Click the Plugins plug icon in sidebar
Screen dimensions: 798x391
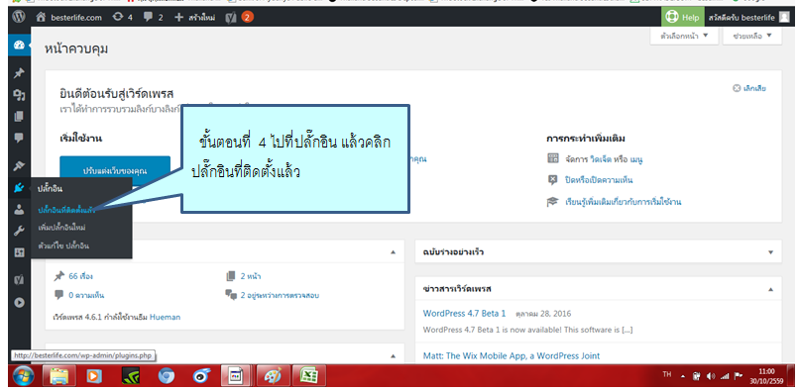coord(19,189)
